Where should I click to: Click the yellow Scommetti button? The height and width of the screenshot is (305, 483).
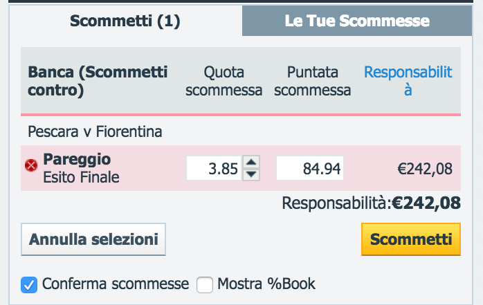click(x=411, y=239)
